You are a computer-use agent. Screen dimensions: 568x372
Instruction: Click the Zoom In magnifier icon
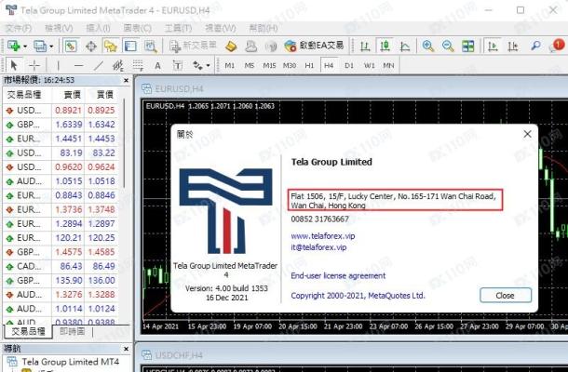coord(428,46)
